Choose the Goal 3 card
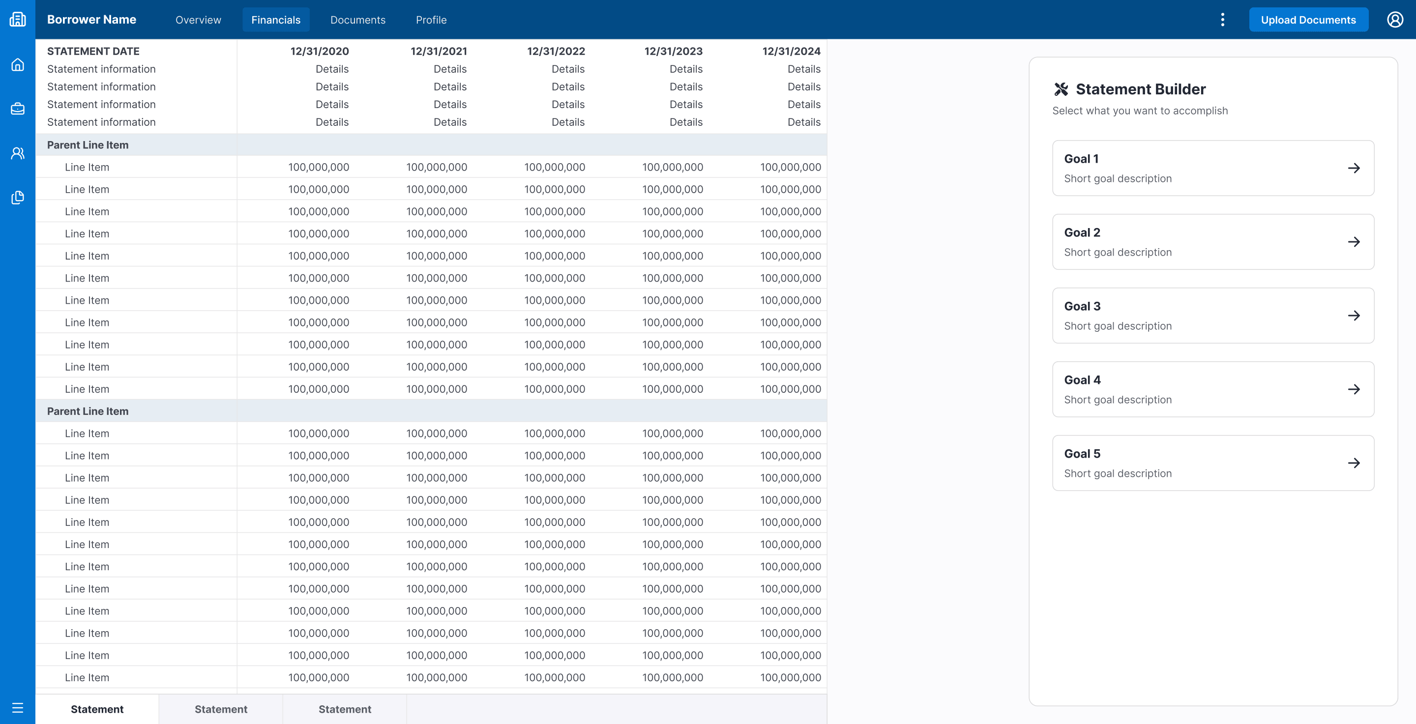 pos(1212,316)
